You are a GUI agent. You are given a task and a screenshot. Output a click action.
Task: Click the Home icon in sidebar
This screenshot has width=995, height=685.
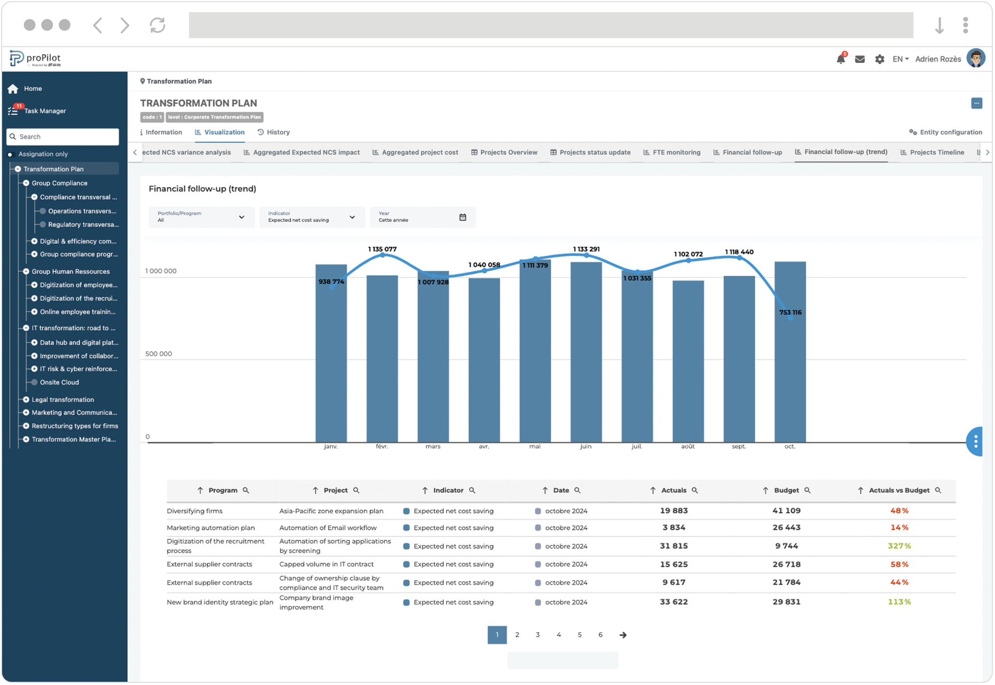[13, 89]
